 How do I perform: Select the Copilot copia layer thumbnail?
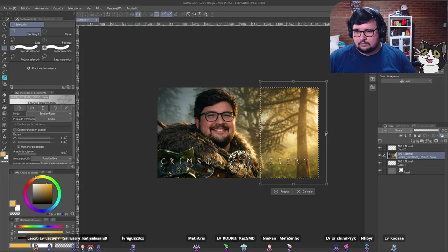[392, 155]
